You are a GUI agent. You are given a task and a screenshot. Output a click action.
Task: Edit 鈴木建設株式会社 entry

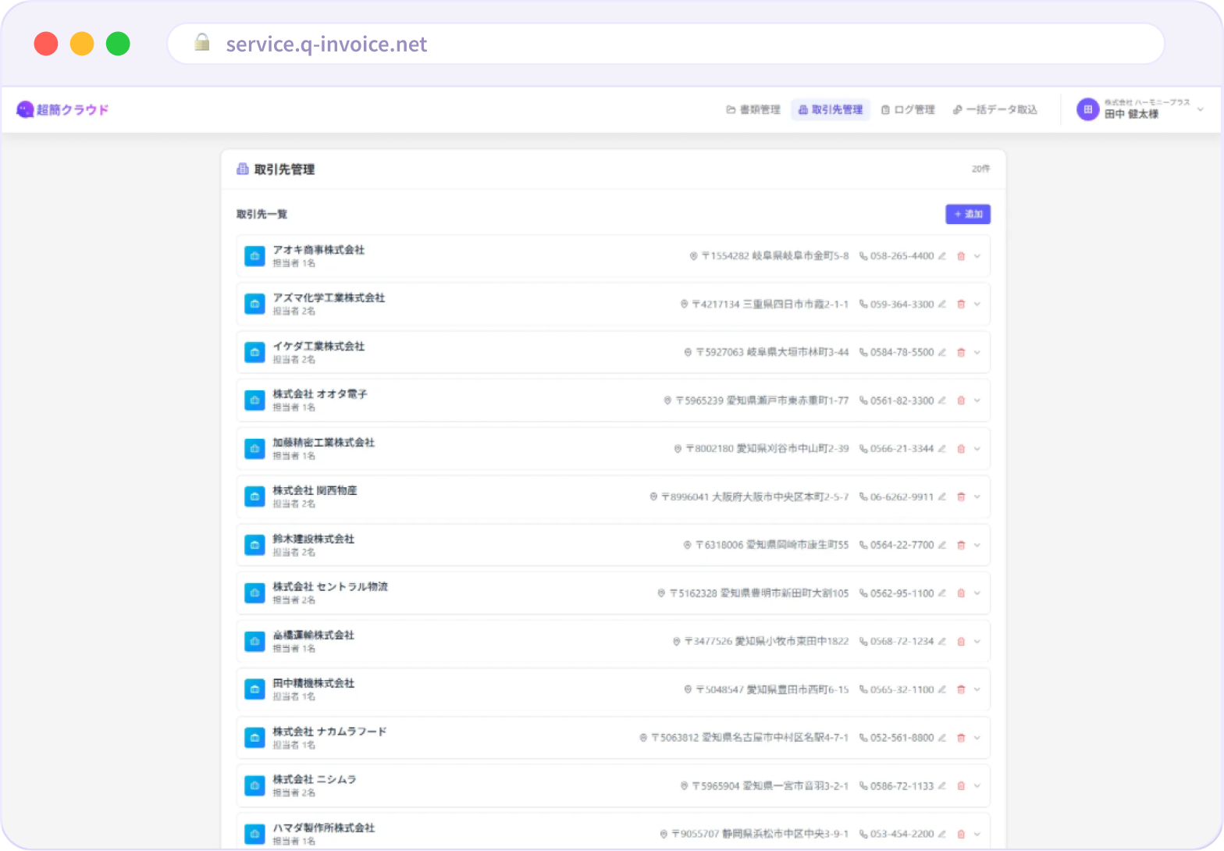[x=942, y=545]
